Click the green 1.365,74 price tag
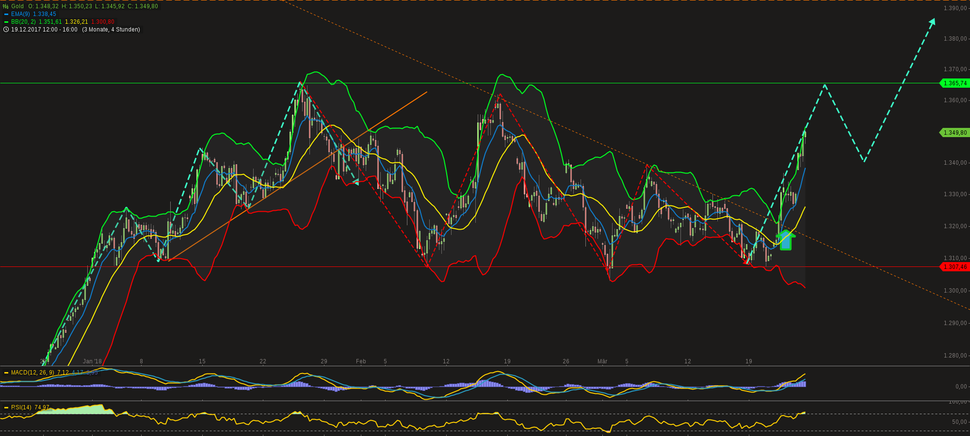This screenshot has width=970, height=436. click(954, 83)
